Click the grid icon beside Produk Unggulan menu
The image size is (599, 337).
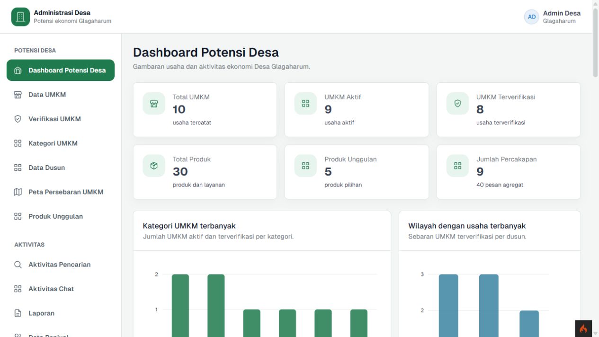pos(18,216)
